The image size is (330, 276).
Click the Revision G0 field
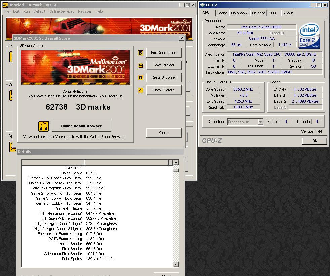(314, 66)
